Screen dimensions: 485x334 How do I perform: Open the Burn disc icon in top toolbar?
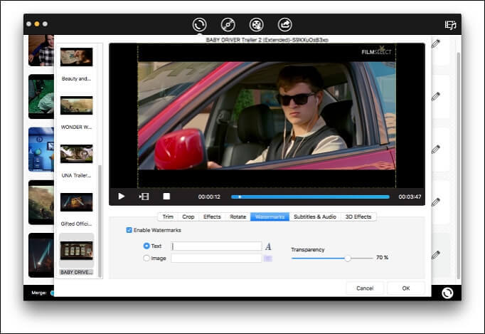[x=228, y=24]
